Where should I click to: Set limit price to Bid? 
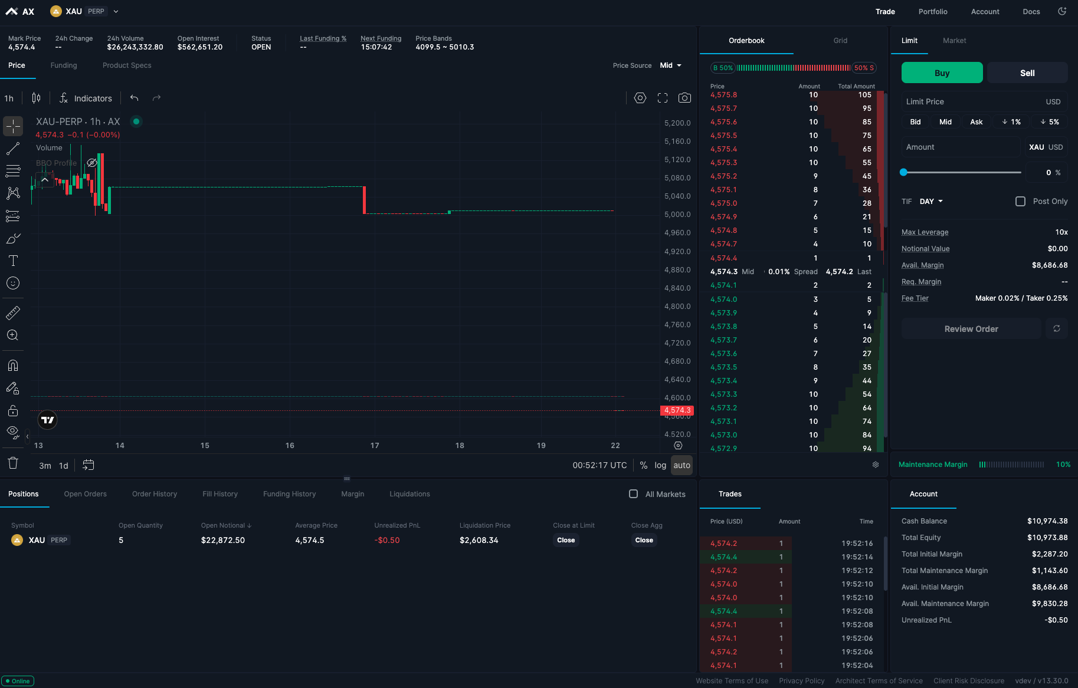tap(915, 122)
